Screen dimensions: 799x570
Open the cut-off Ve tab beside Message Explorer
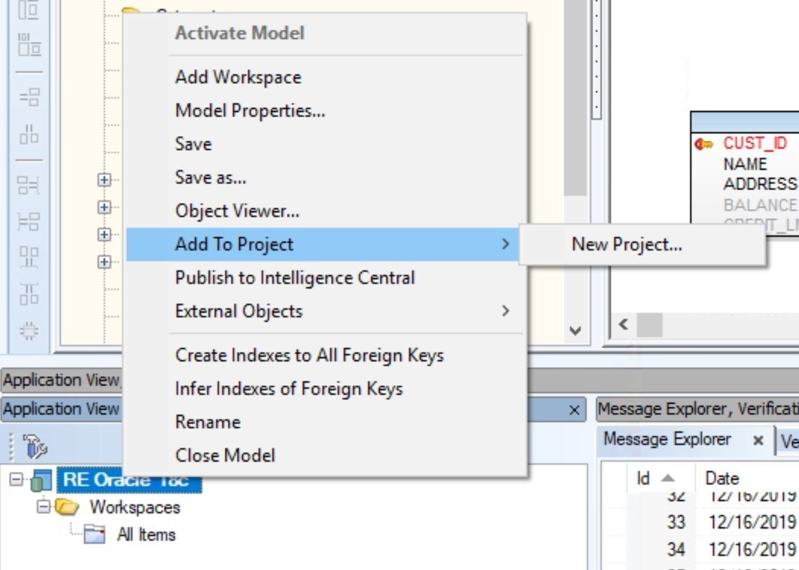click(x=788, y=441)
